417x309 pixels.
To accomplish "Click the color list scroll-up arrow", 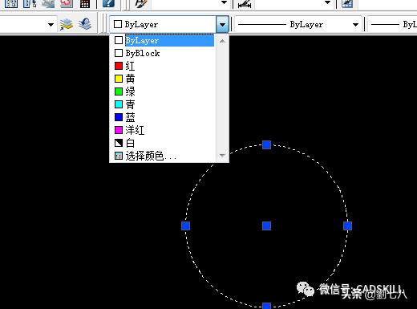I will tap(222, 41).
